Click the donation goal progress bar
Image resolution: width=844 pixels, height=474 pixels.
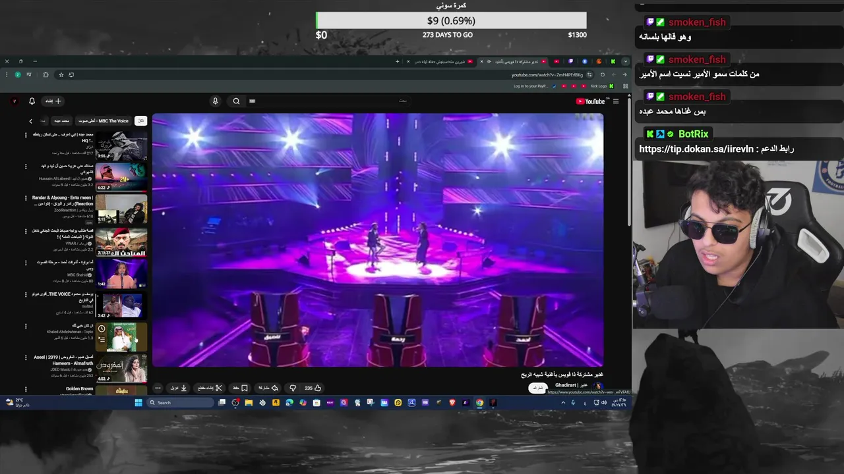click(451, 20)
